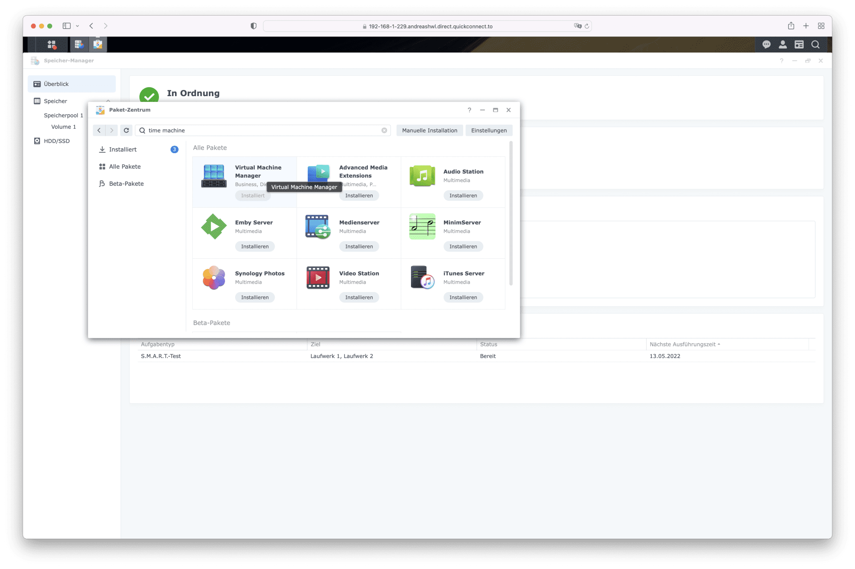Open a new Safari tab

806,26
